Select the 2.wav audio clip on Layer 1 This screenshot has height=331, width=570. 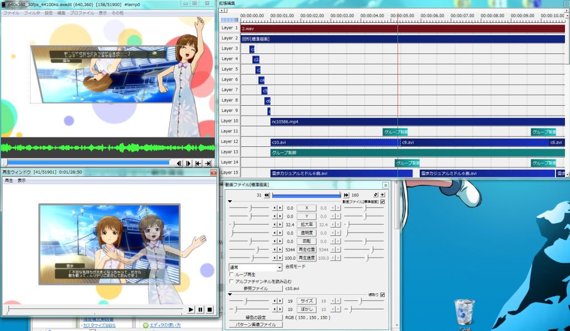pyautogui.click(x=402, y=28)
